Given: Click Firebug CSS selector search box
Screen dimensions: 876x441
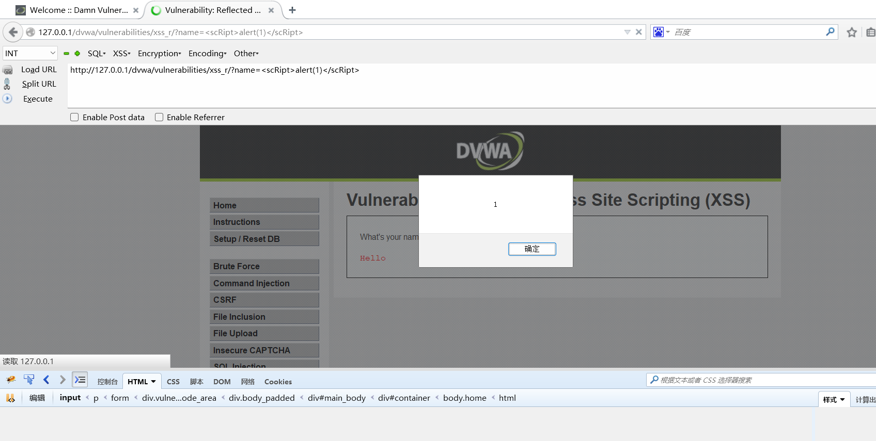Looking at the screenshot, I should tap(761, 380).
